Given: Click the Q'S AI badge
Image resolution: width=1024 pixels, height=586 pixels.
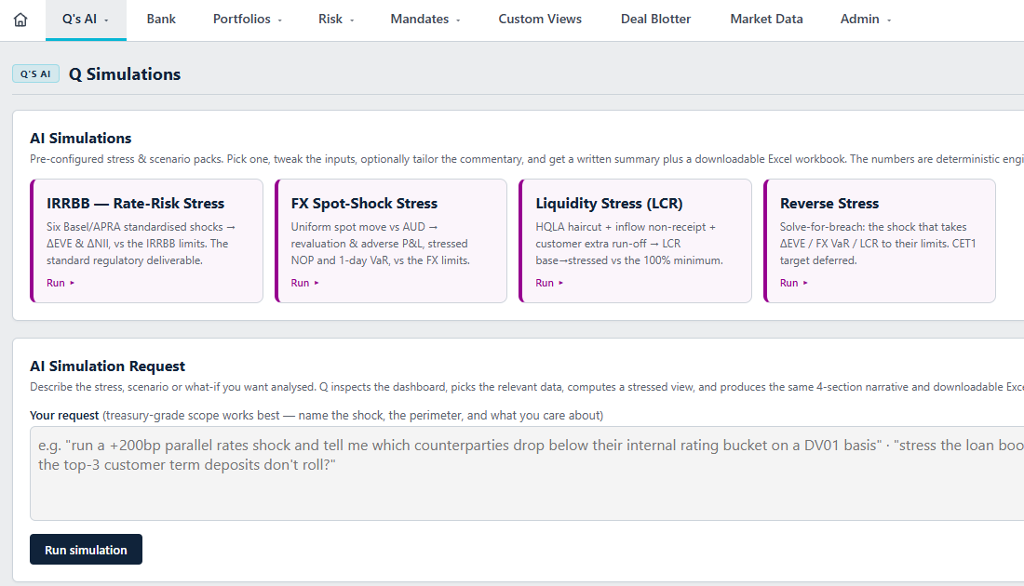Looking at the screenshot, I should click(36, 73).
